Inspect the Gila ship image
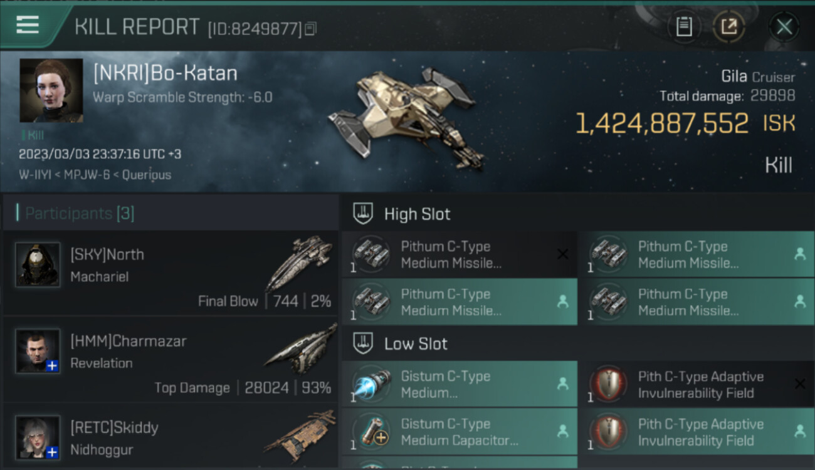 [x=406, y=118]
